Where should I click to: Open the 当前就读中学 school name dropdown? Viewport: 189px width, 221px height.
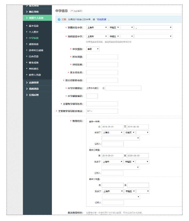tap(153, 36)
